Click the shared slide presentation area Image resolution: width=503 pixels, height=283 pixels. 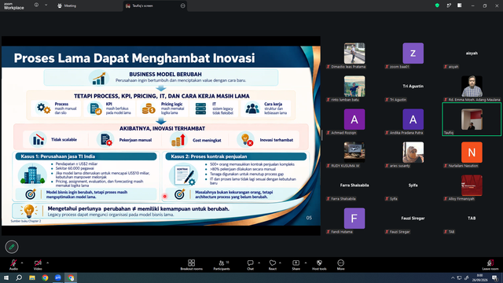161,136
